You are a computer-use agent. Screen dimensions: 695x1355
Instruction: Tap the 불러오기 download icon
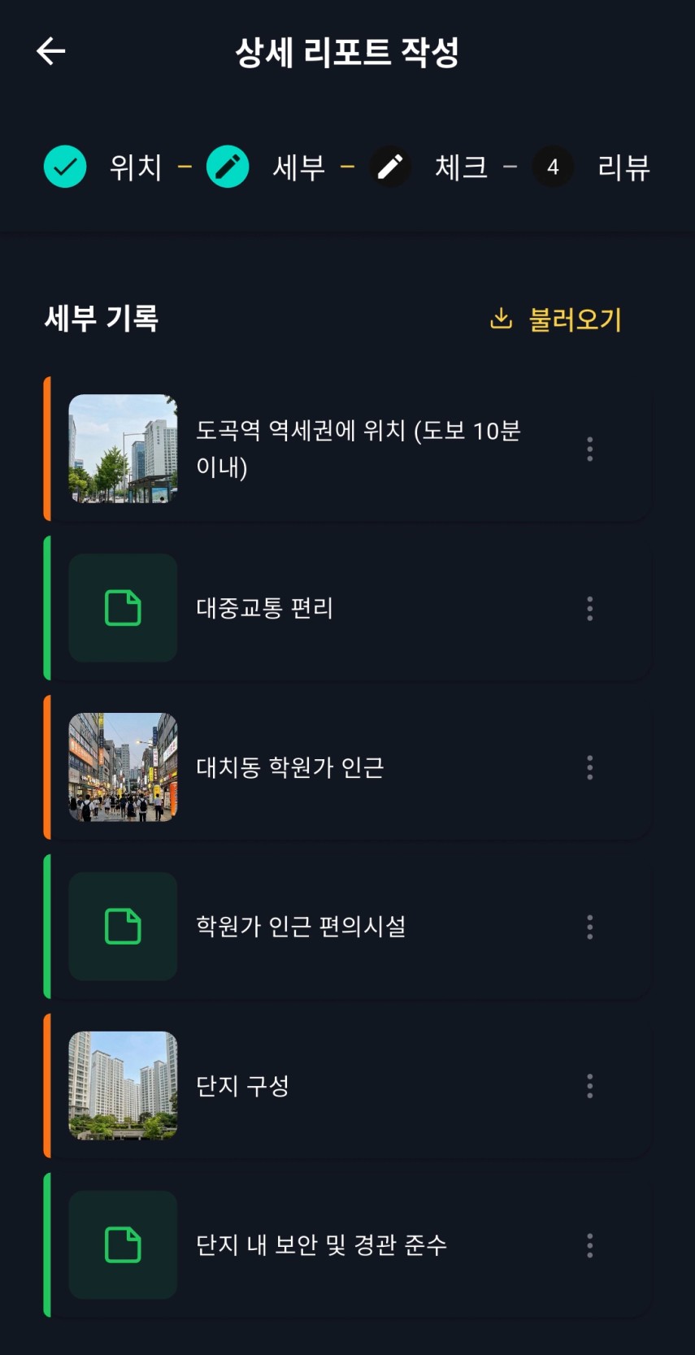pos(501,319)
